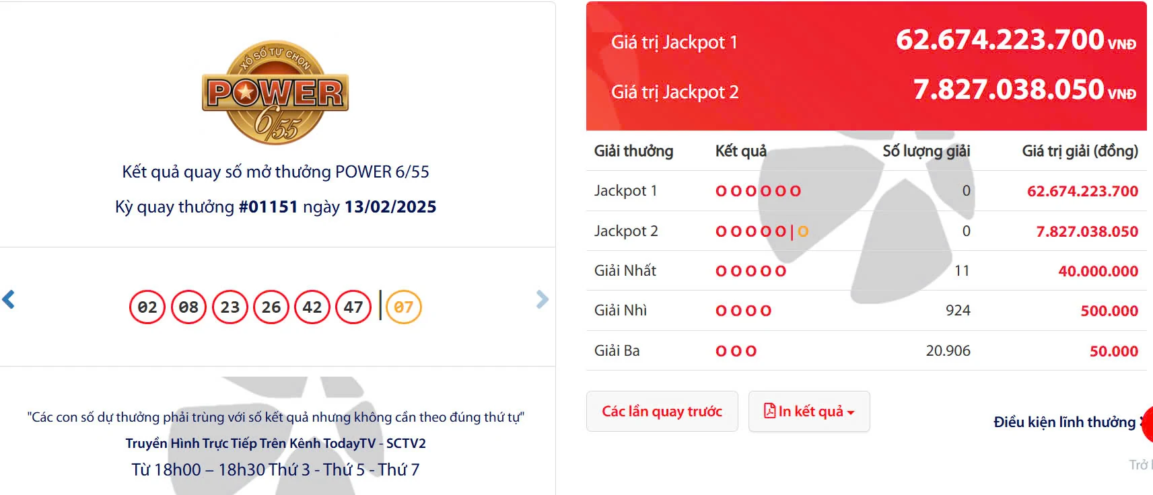Select the PDF icon inside In kết quả button
This screenshot has width=1153, height=495.
pyautogui.click(x=771, y=411)
